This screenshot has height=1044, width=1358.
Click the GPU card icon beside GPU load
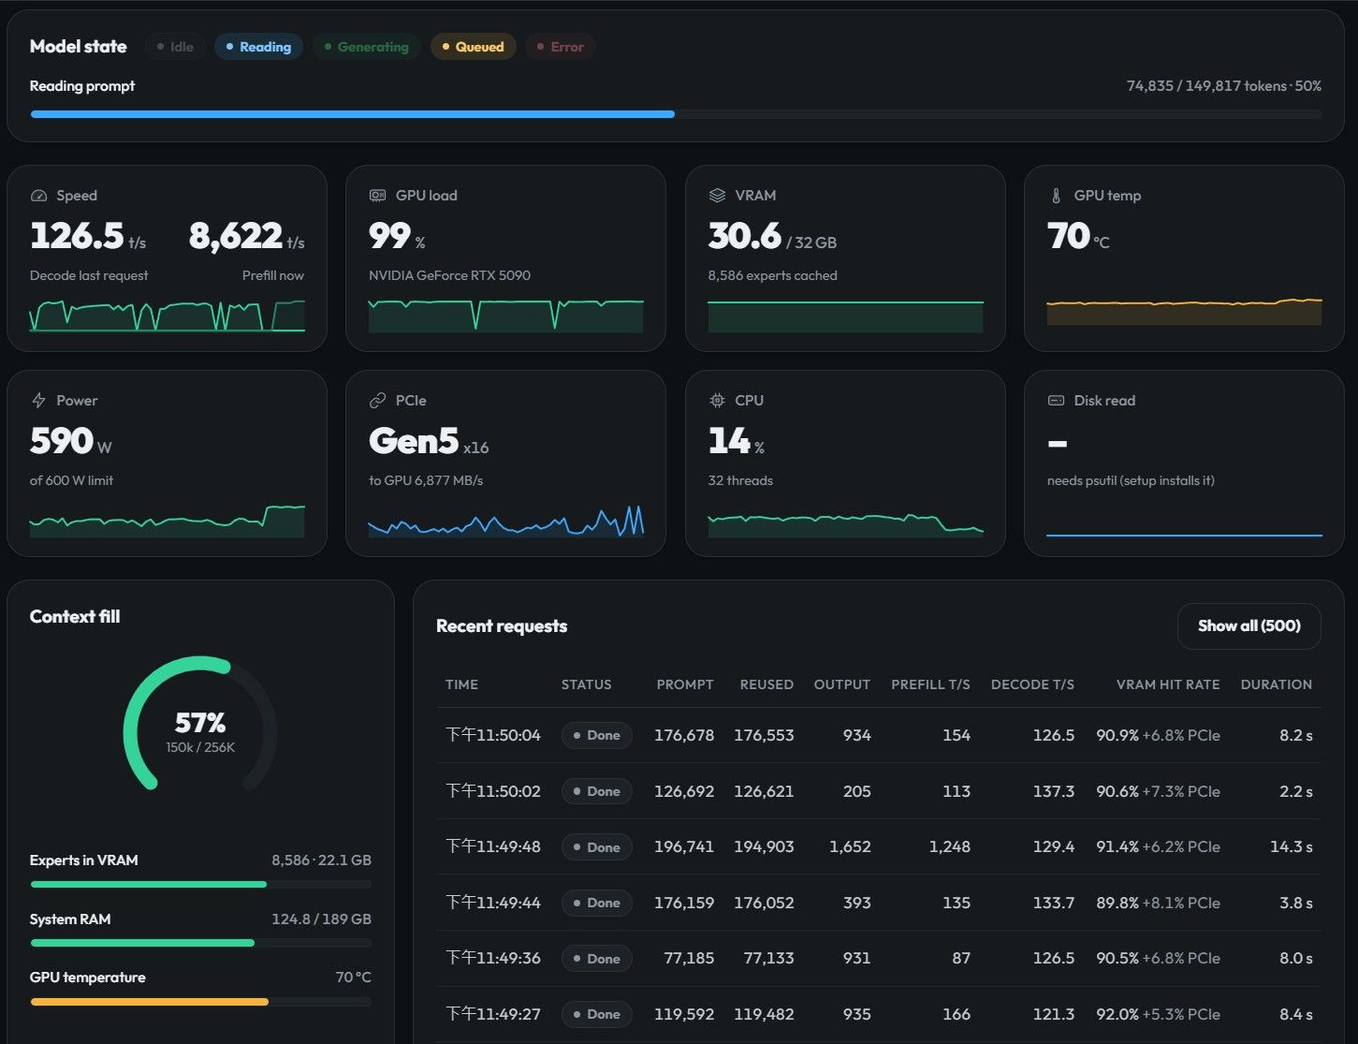coord(378,196)
